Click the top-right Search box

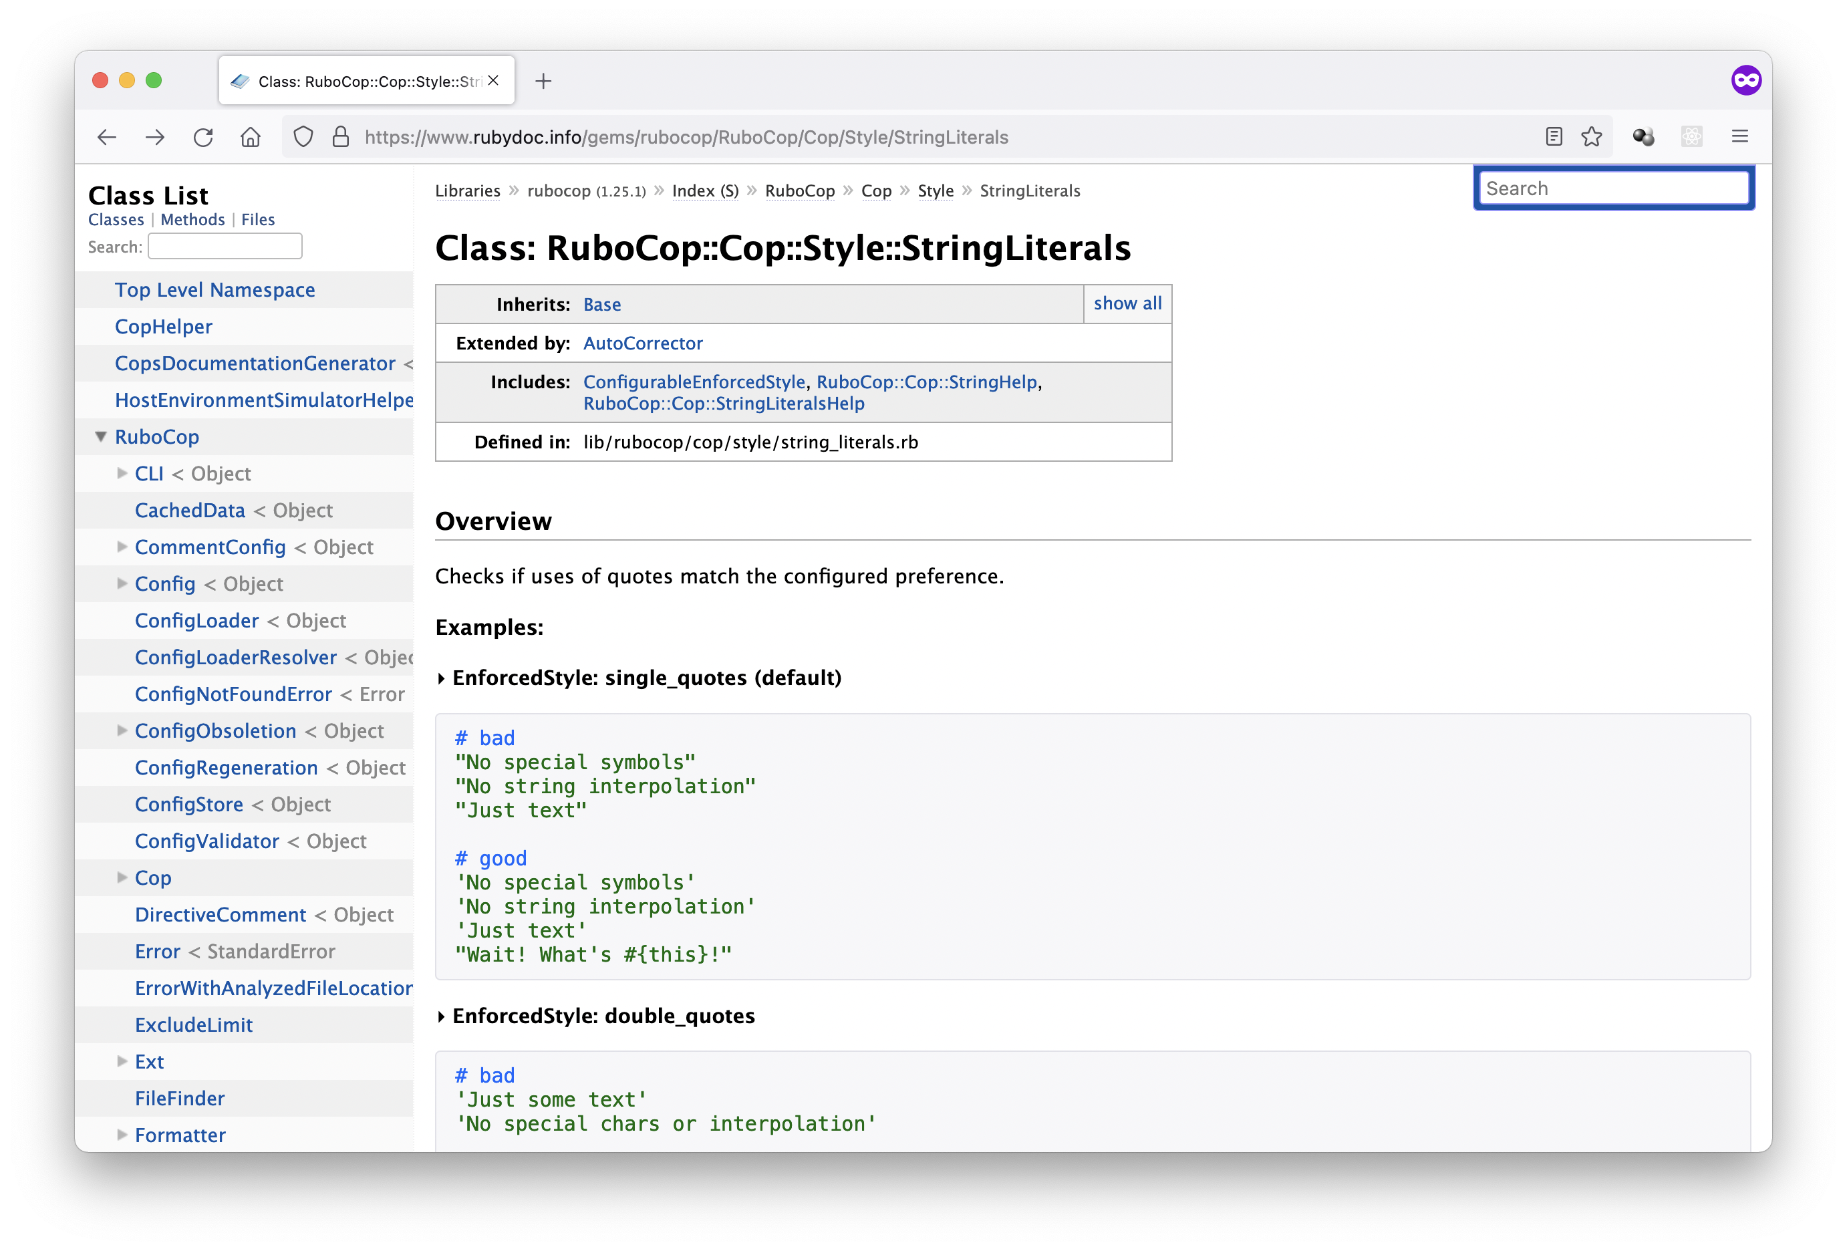pyautogui.click(x=1613, y=188)
